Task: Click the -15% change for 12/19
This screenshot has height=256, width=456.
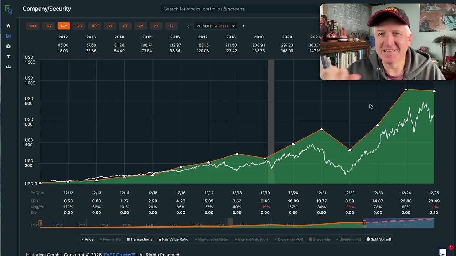Action: click(265, 207)
